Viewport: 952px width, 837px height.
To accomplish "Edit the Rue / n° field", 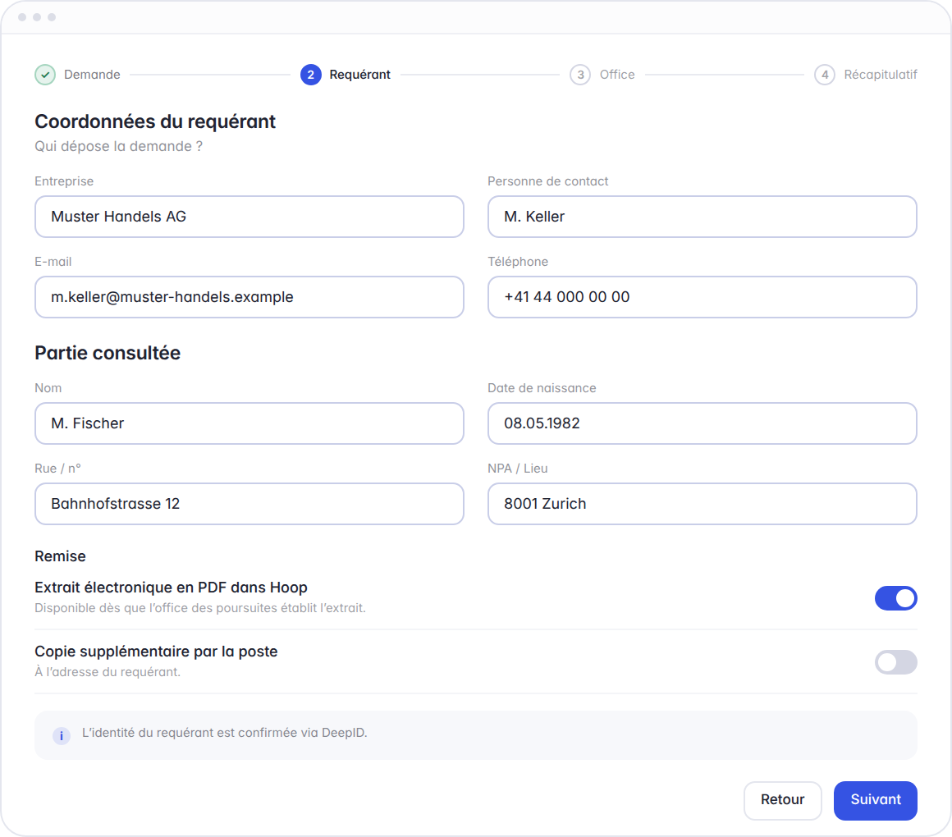I will (x=249, y=504).
